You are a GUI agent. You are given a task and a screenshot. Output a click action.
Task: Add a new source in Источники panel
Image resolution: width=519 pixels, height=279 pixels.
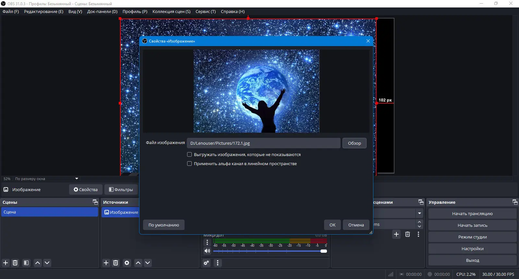106,263
